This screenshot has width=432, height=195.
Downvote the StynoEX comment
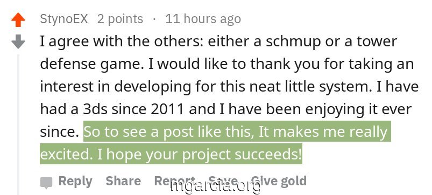(18, 41)
